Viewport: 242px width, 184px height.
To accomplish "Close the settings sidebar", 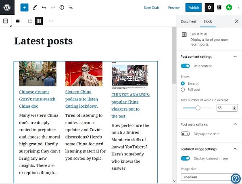I will [236, 21].
